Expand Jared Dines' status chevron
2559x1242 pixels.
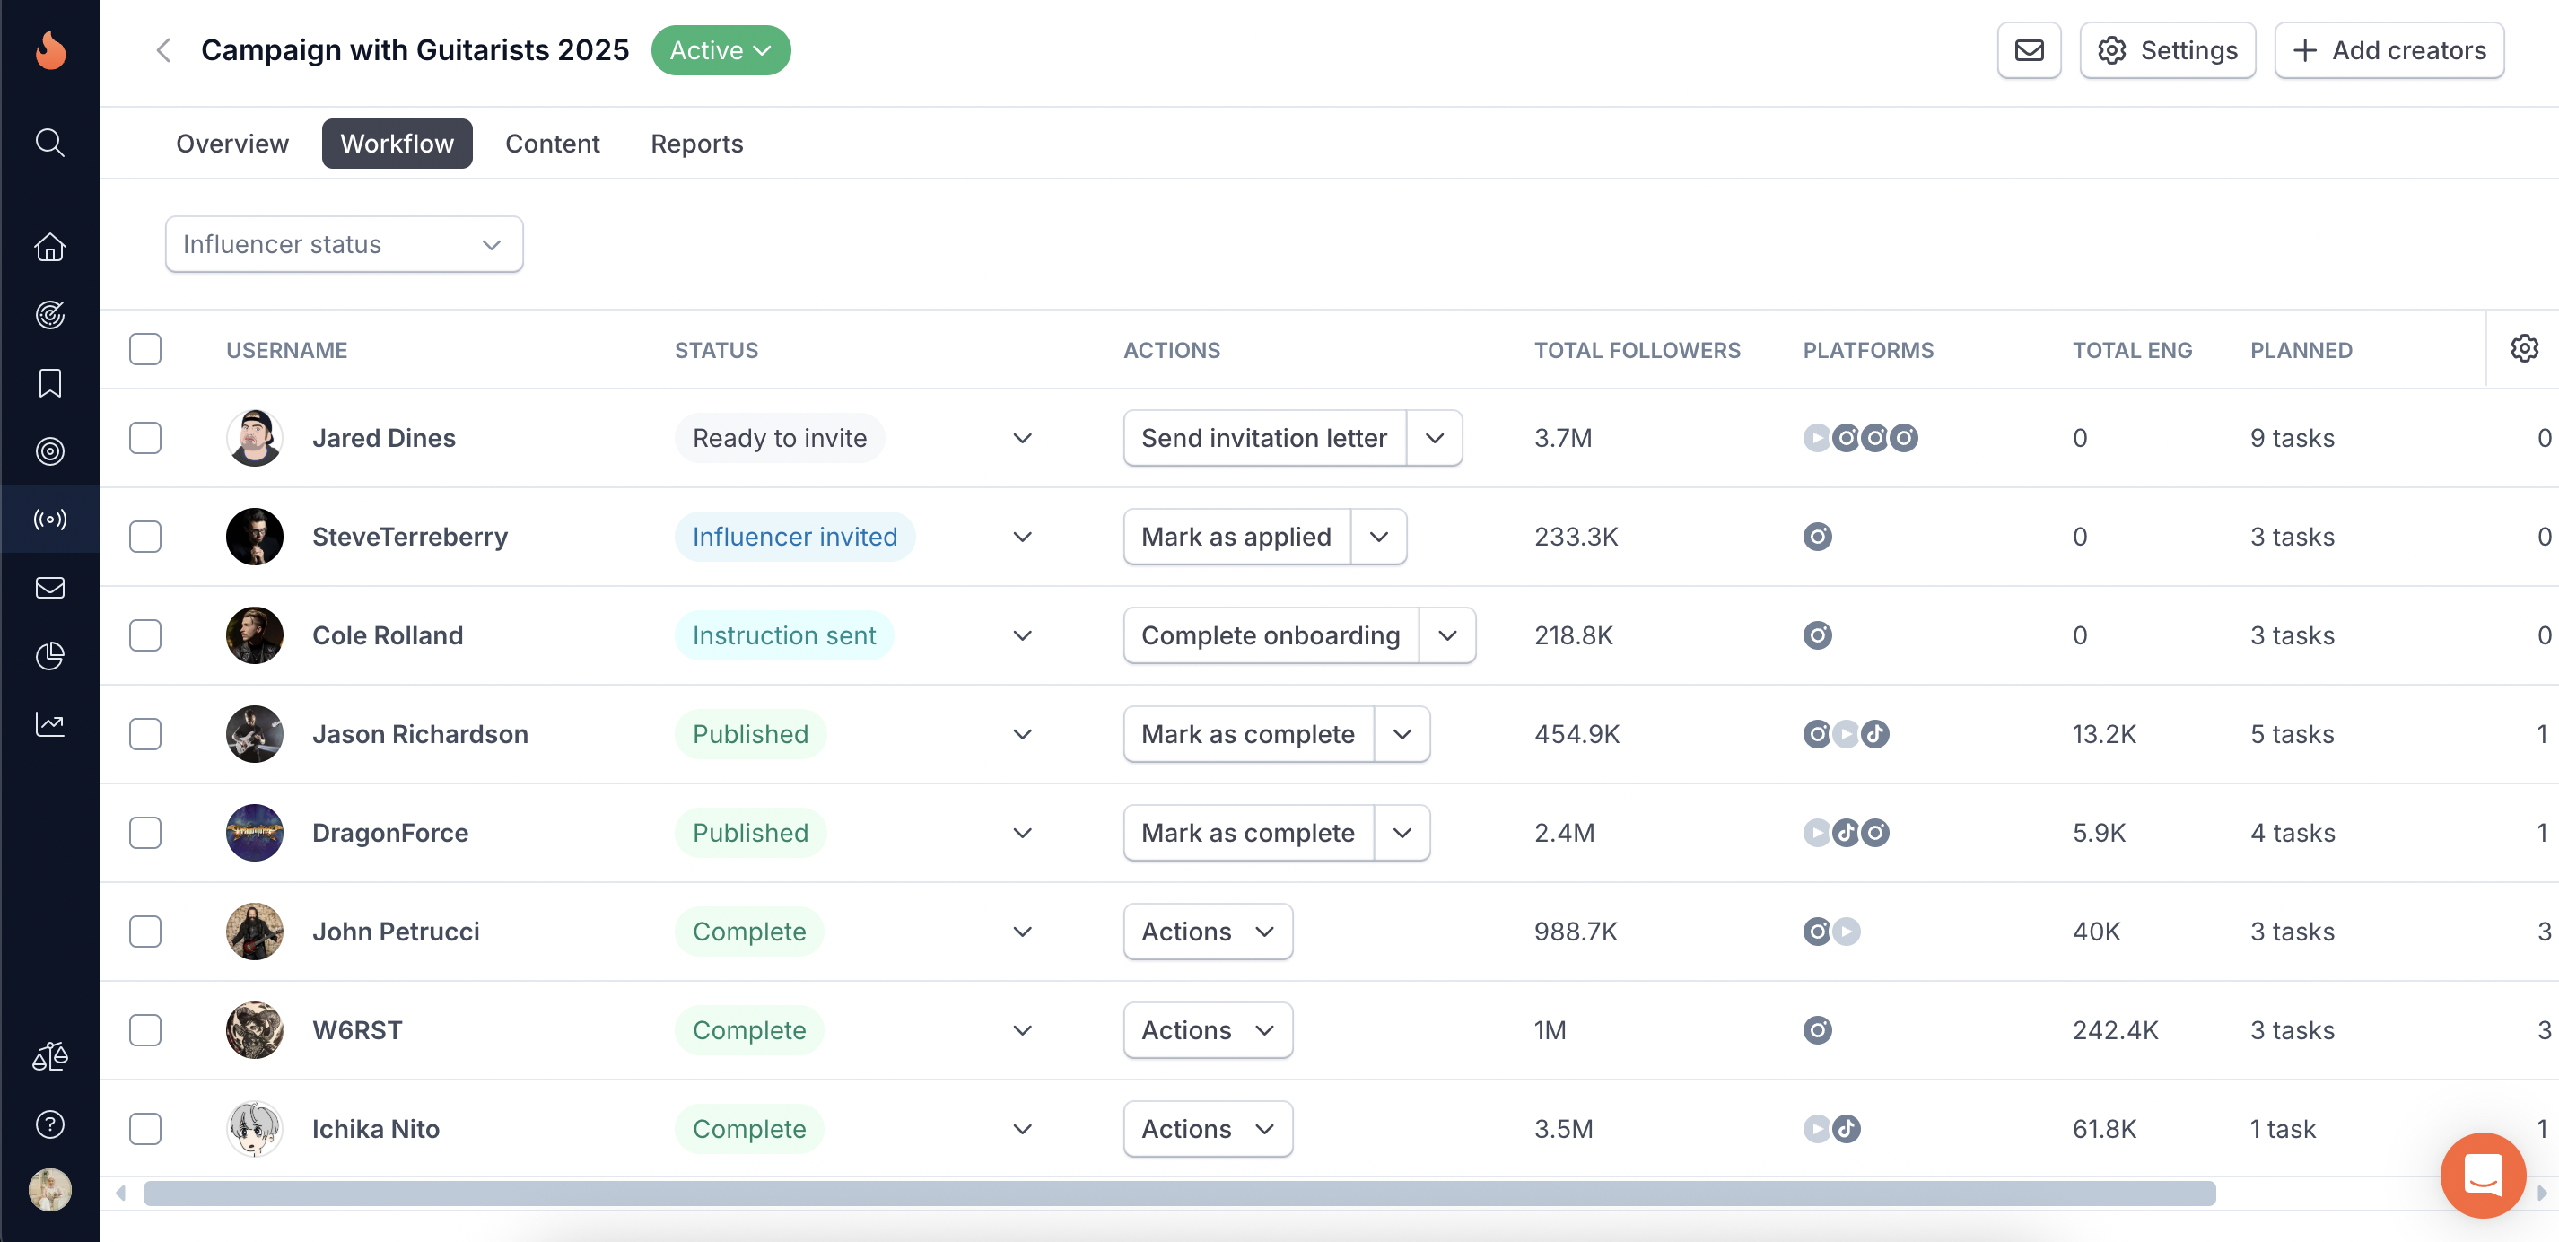pyautogui.click(x=1021, y=437)
